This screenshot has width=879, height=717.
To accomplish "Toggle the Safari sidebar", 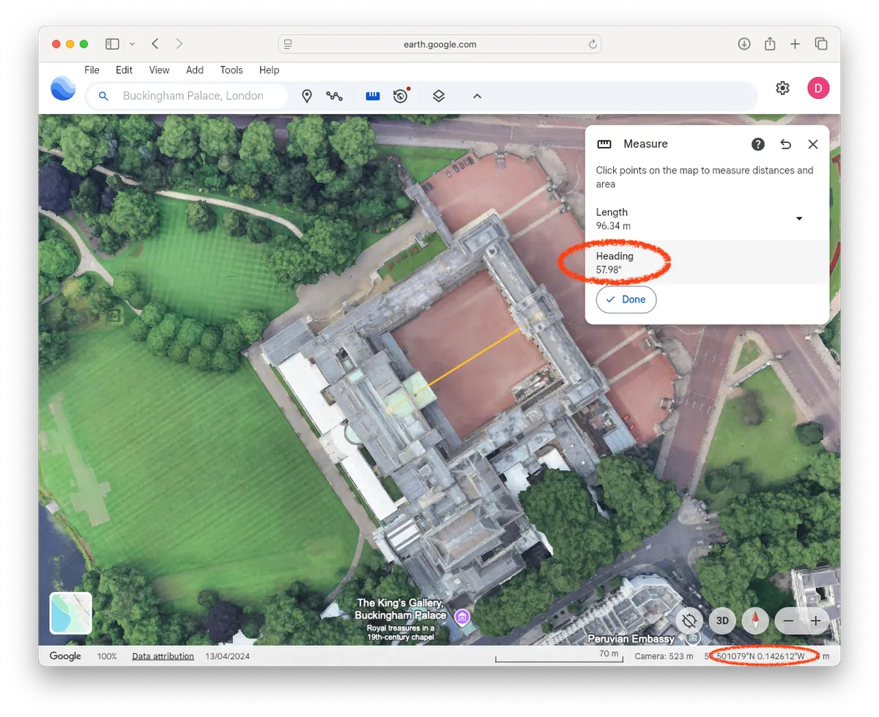I will (x=112, y=44).
